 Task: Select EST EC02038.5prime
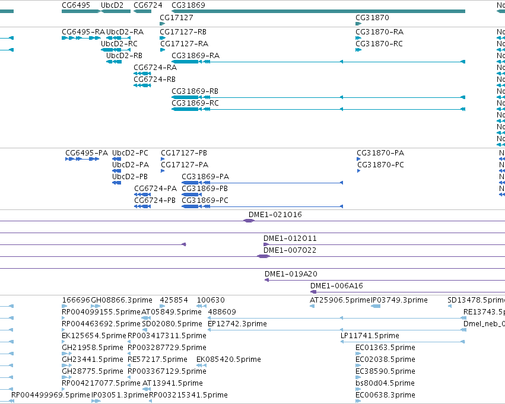point(385,360)
